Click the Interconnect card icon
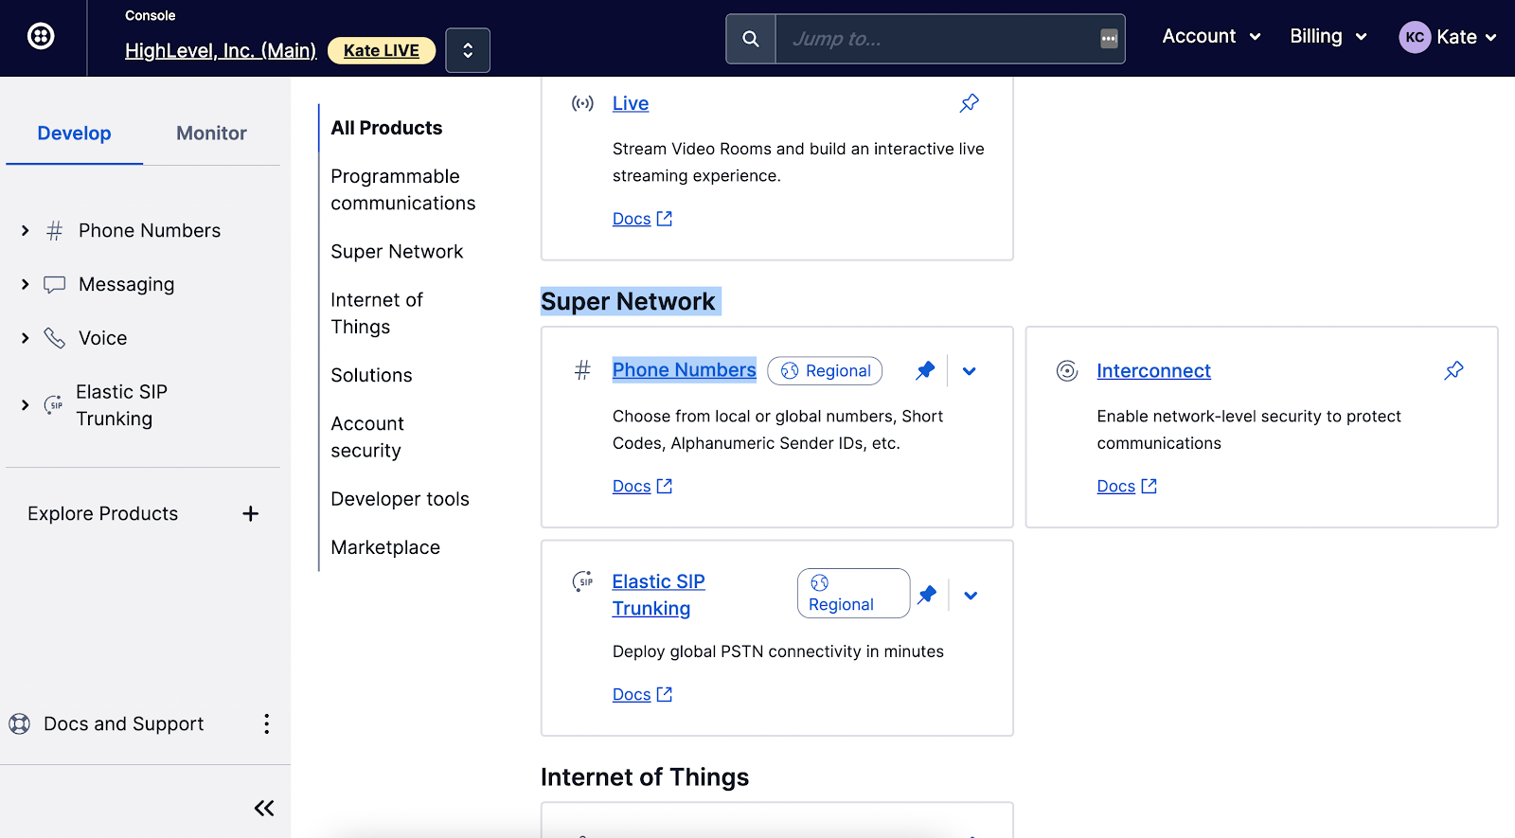Viewport: 1515px width, 838px height. click(x=1067, y=371)
